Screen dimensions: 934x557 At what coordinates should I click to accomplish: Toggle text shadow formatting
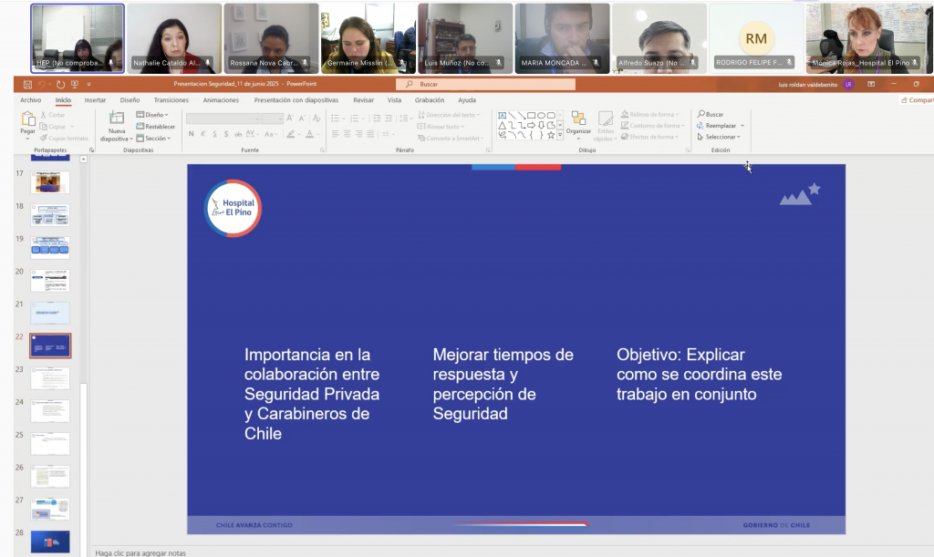click(226, 134)
